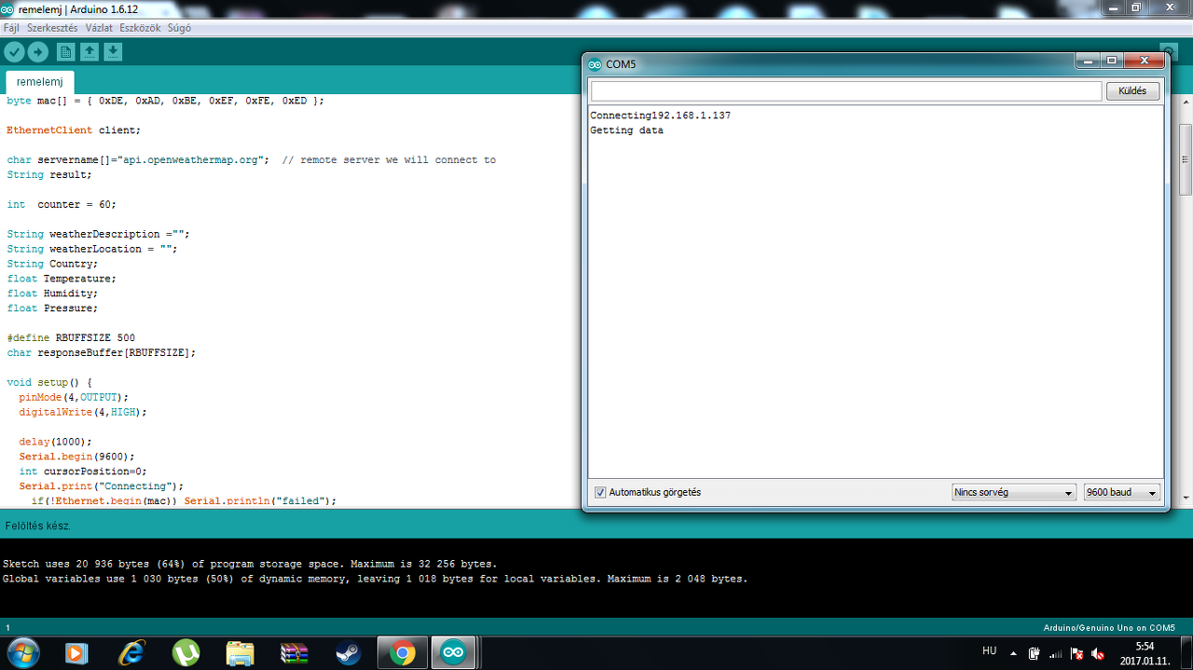
Task: Click the Küldés send button
Action: point(1132,91)
